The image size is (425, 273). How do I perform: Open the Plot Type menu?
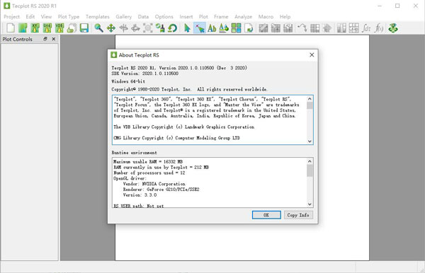pyautogui.click(x=69, y=17)
